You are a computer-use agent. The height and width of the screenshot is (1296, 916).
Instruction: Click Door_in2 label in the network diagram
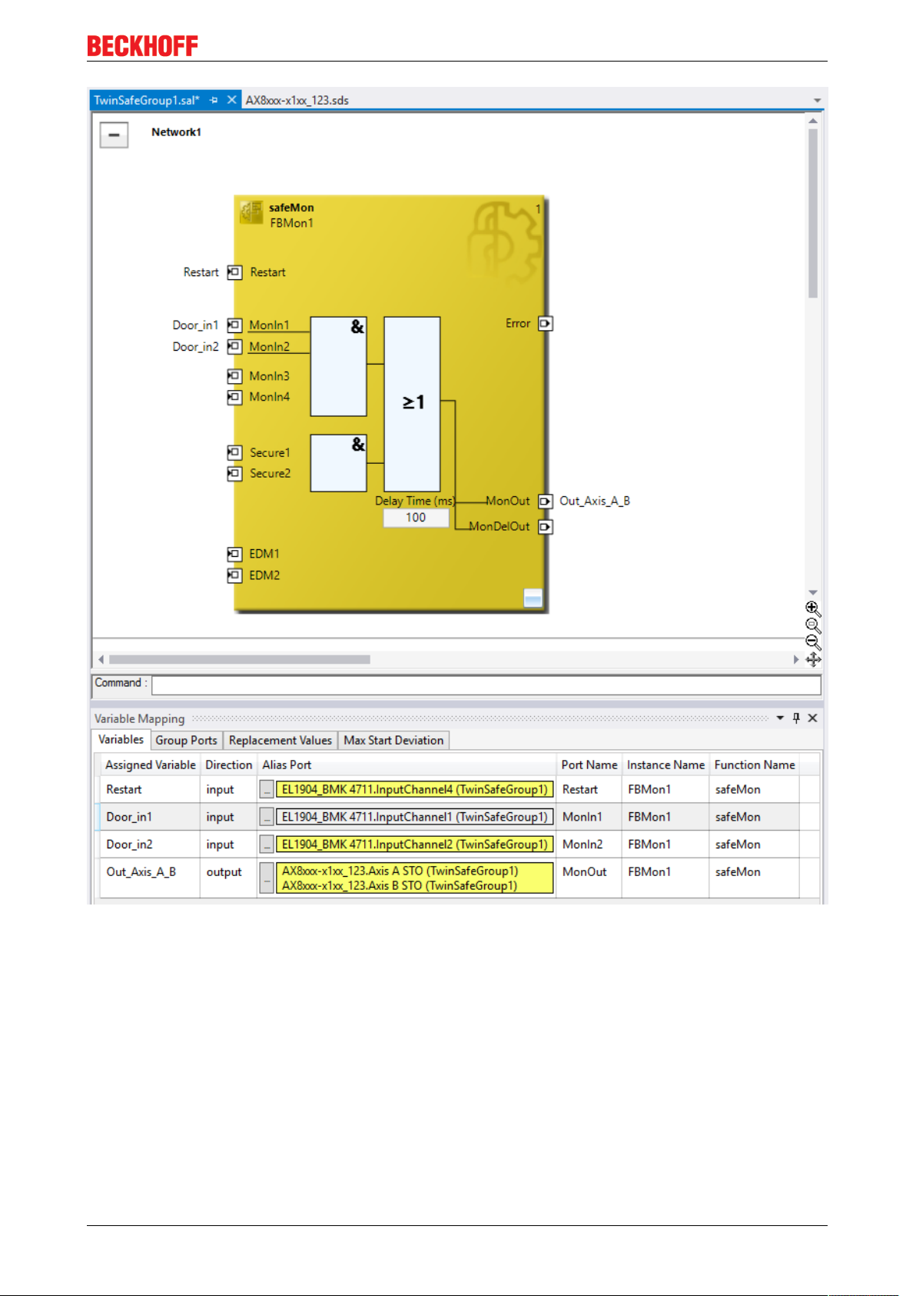(196, 347)
